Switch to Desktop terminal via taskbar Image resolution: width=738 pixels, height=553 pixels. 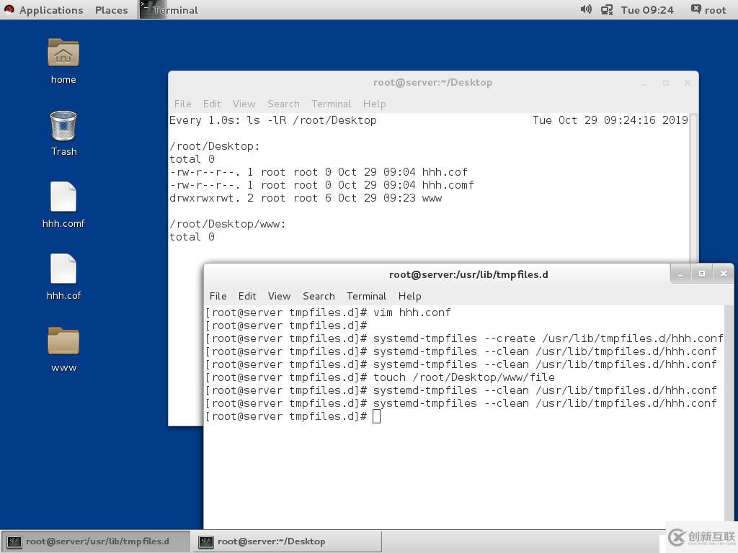click(288, 541)
